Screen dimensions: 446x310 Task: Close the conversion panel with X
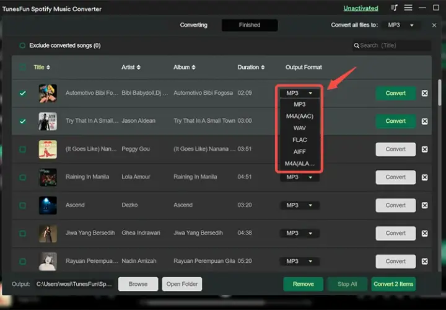pos(434,25)
